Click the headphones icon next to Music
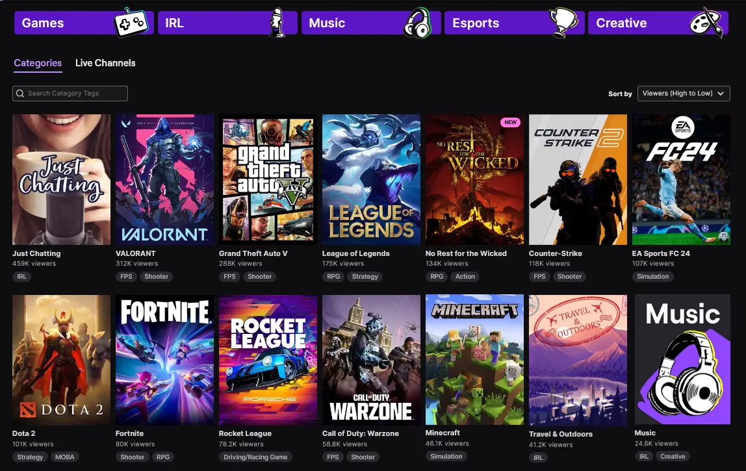The width and height of the screenshot is (746, 471). coord(419,21)
